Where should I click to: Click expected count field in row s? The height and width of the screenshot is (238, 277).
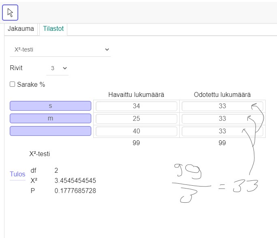(x=222, y=106)
